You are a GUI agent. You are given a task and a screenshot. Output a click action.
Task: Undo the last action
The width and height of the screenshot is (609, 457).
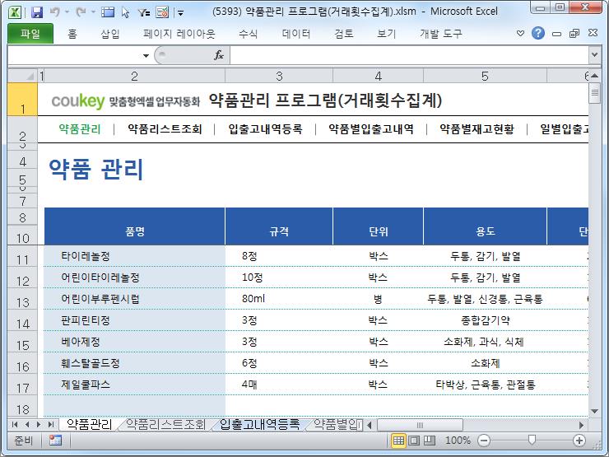(x=55, y=12)
